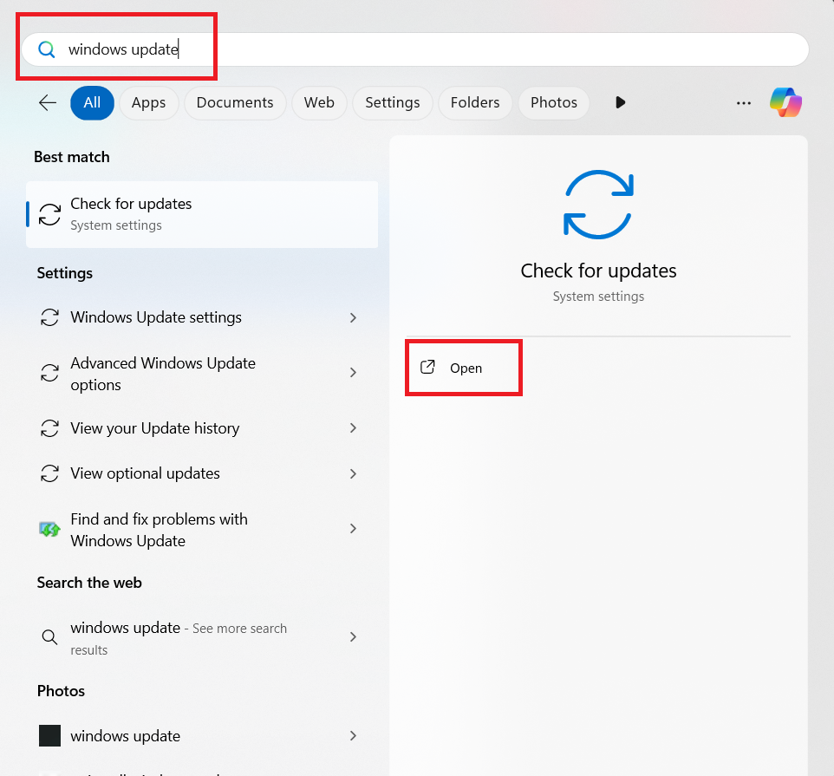Click the Find and fix problems troubleshooter icon
The image size is (834, 776).
[49, 529]
